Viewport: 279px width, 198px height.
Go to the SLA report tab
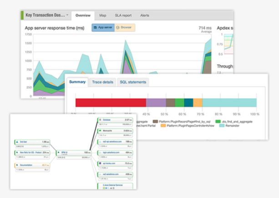click(x=122, y=15)
